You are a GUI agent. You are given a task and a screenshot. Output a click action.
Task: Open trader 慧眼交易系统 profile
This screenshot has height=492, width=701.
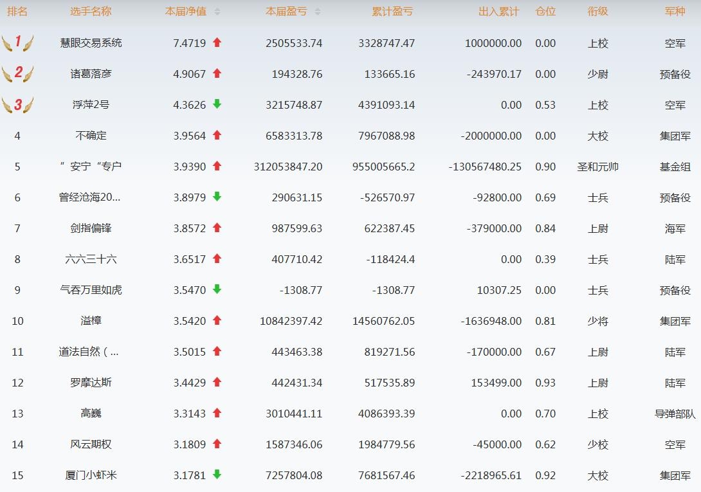pos(91,43)
